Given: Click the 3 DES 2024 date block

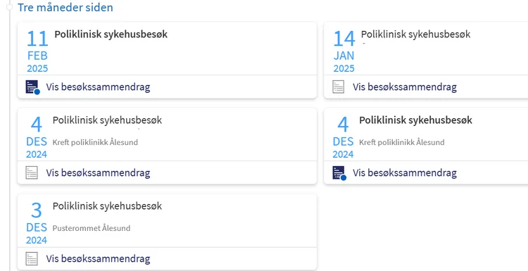Looking at the screenshot, I should tap(37, 224).
